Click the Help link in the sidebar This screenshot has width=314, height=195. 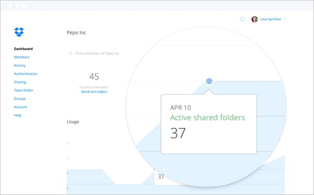click(x=17, y=115)
